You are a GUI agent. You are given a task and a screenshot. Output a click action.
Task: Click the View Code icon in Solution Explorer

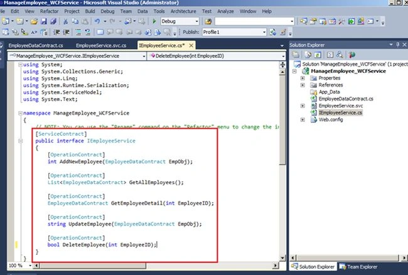(x=330, y=55)
